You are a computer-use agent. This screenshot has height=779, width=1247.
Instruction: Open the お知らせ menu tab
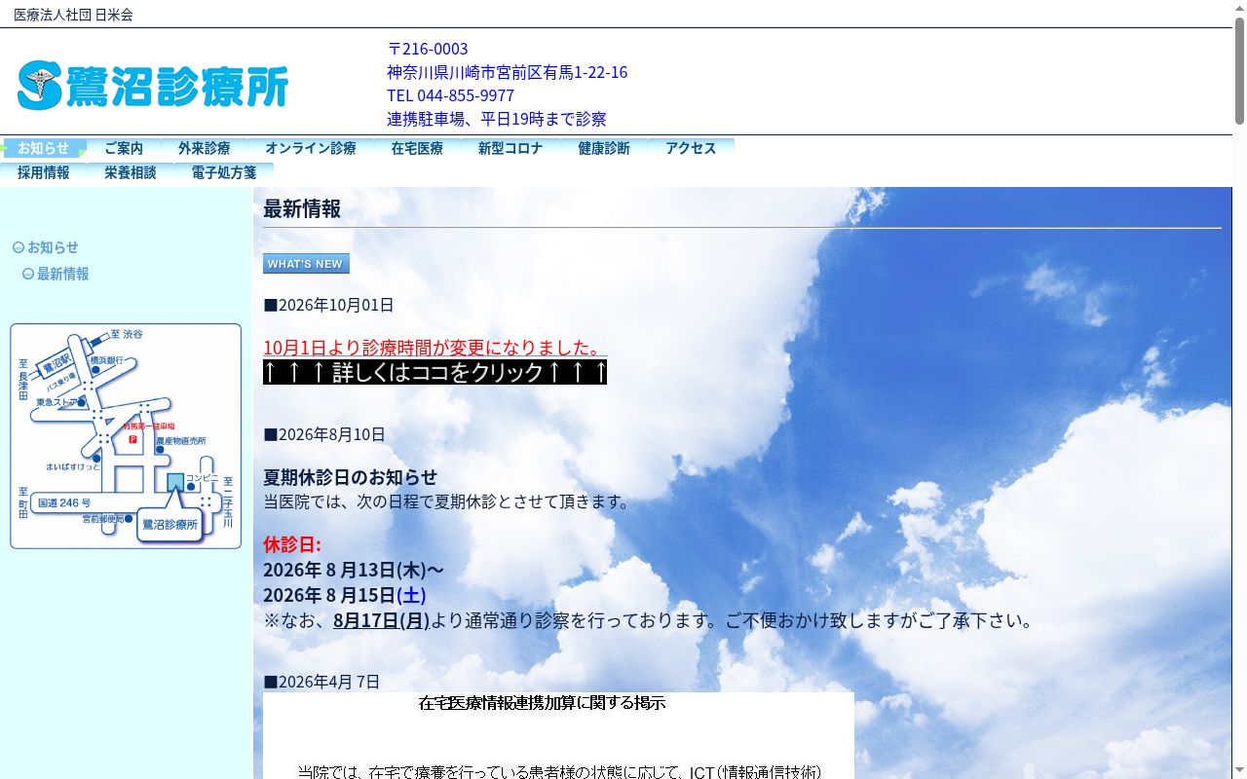point(44,149)
